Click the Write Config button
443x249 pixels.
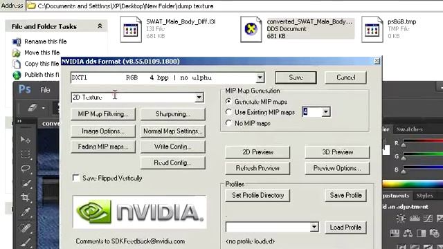pyautogui.click(x=172, y=147)
